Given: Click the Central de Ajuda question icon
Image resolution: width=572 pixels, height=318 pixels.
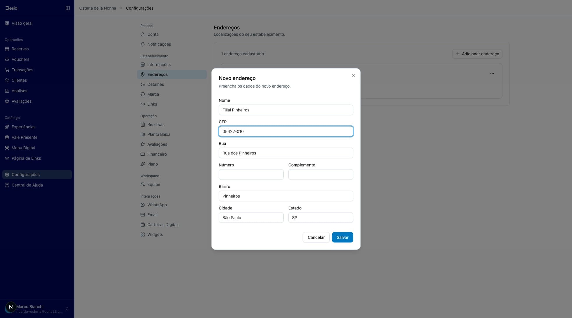Looking at the screenshot, I should 7,185.
